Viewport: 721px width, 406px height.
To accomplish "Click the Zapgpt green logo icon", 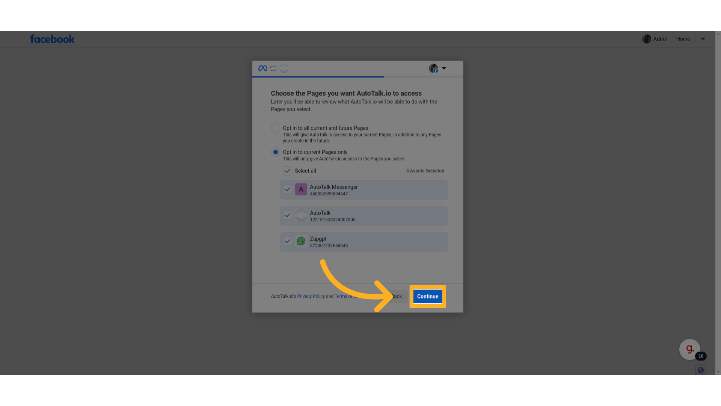I will [x=301, y=241].
